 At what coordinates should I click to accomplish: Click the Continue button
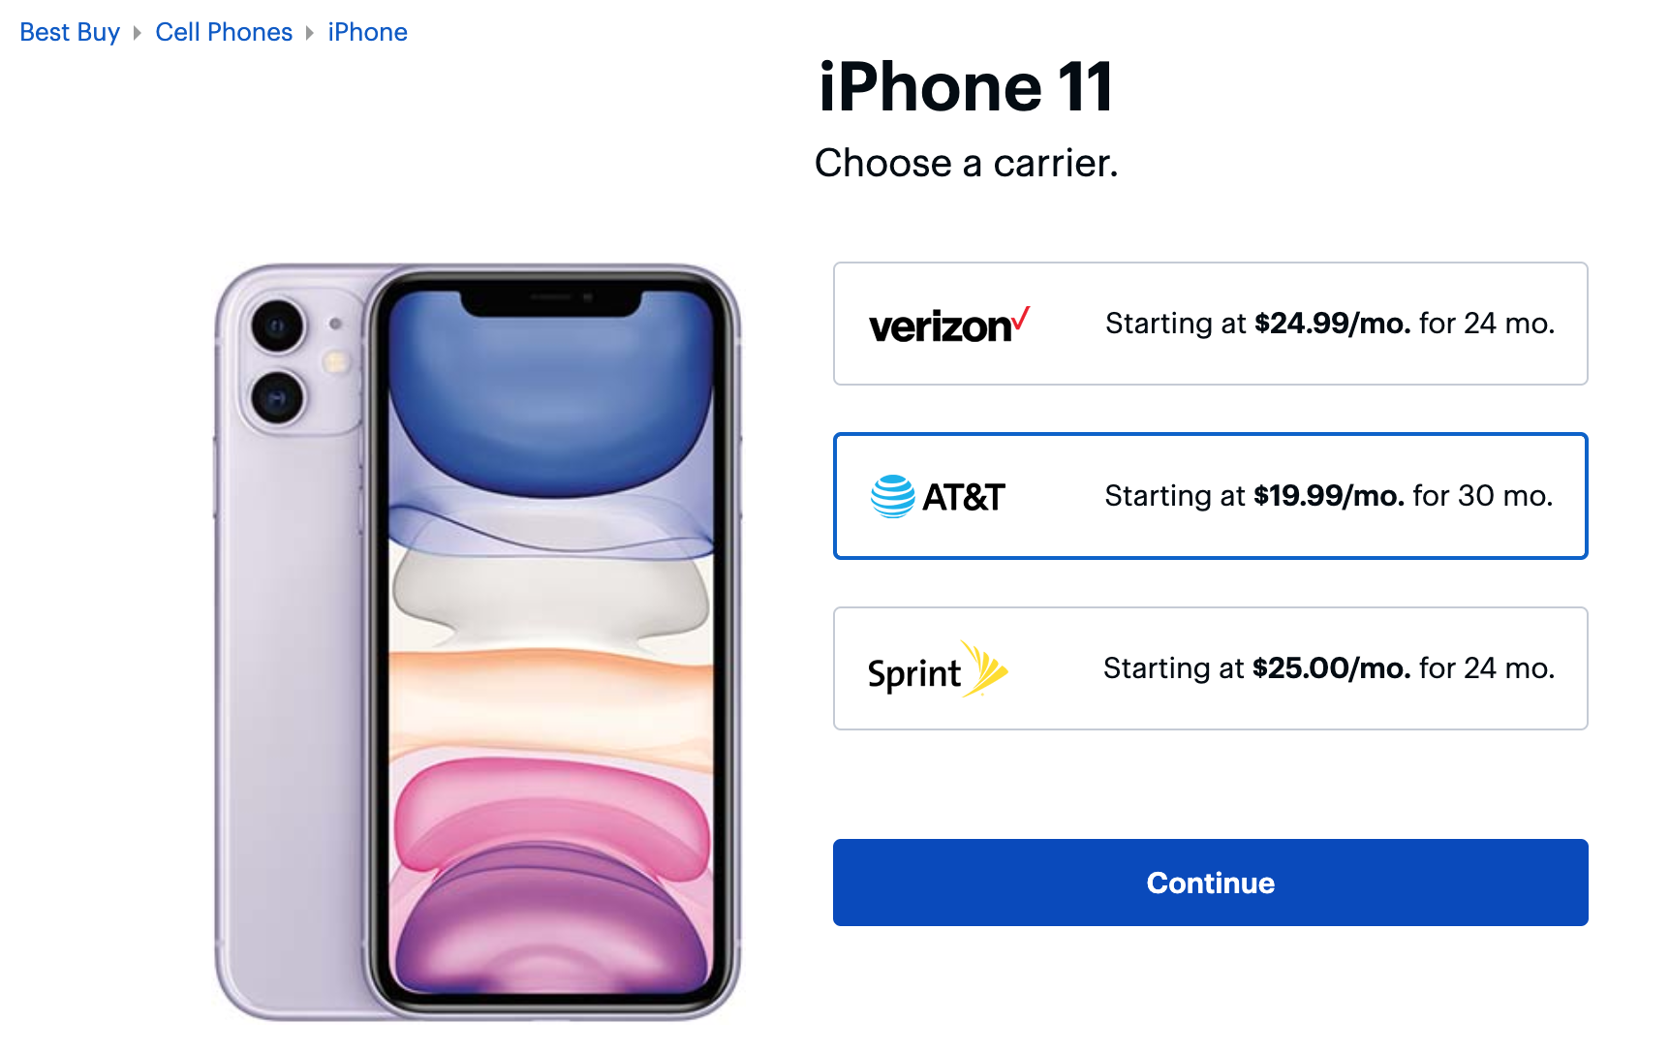pyautogui.click(x=1210, y=883)
